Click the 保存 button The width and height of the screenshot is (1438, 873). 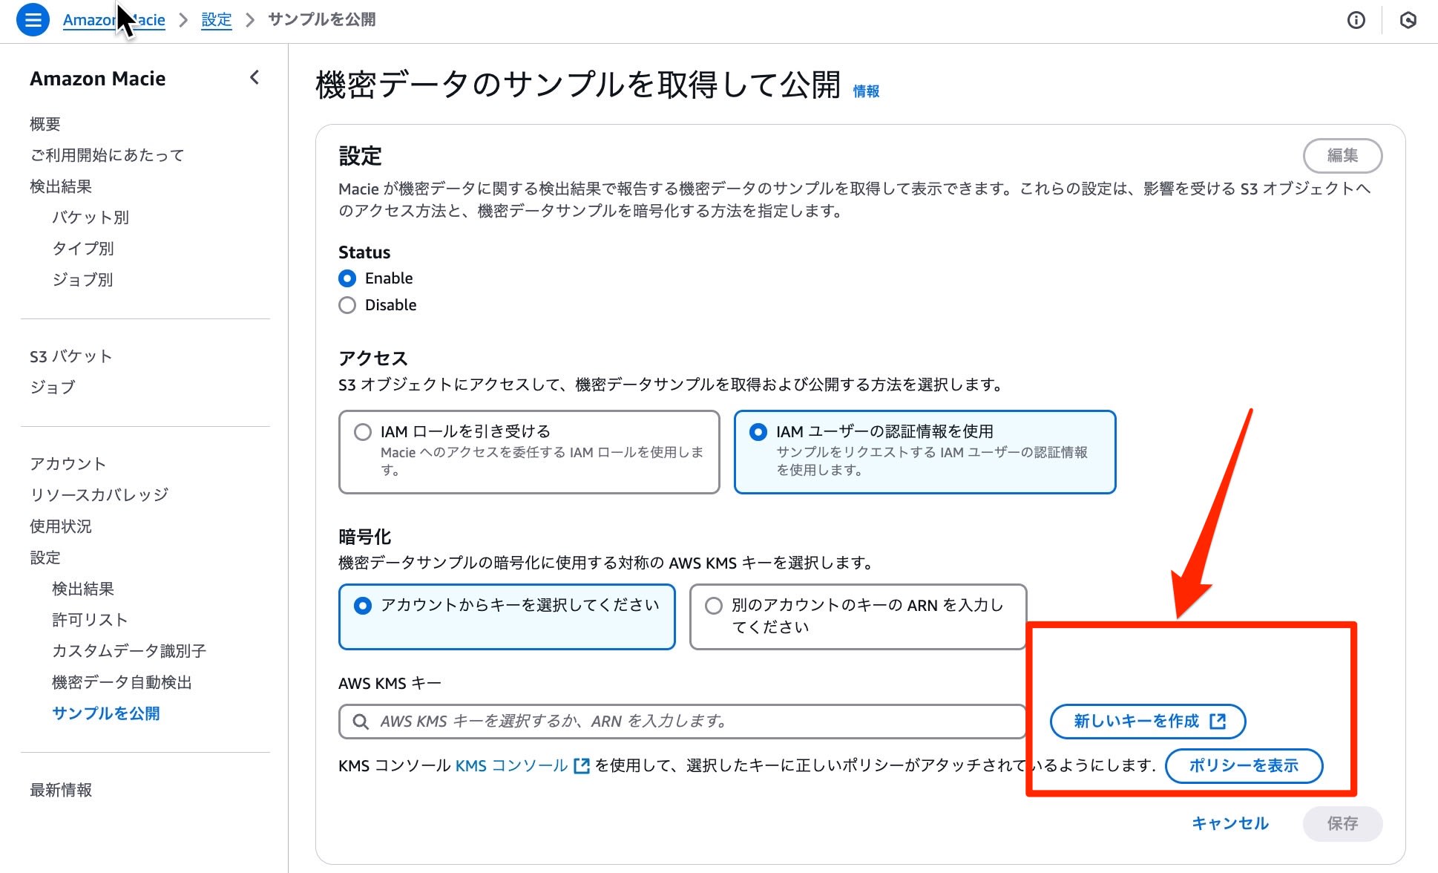click(1342, 823)
